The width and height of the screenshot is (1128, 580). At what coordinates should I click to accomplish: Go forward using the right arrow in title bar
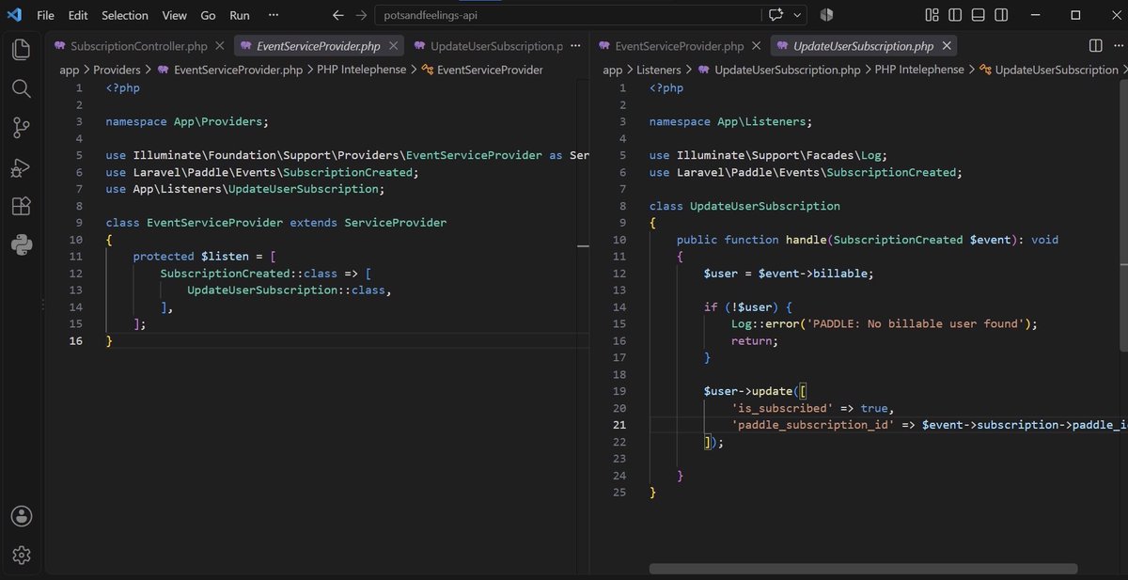click(x=362, y=15)
